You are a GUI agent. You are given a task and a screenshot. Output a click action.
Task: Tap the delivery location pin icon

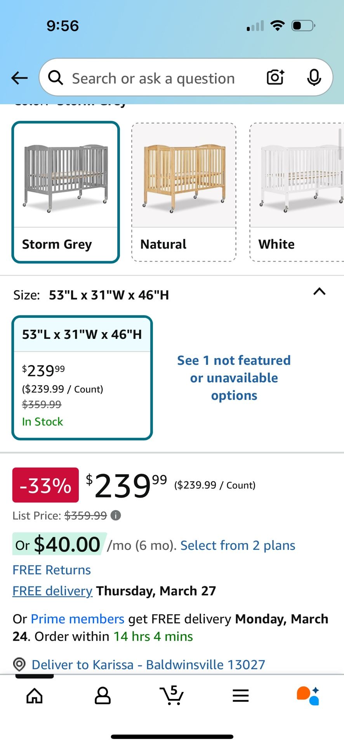click(19, 664)
